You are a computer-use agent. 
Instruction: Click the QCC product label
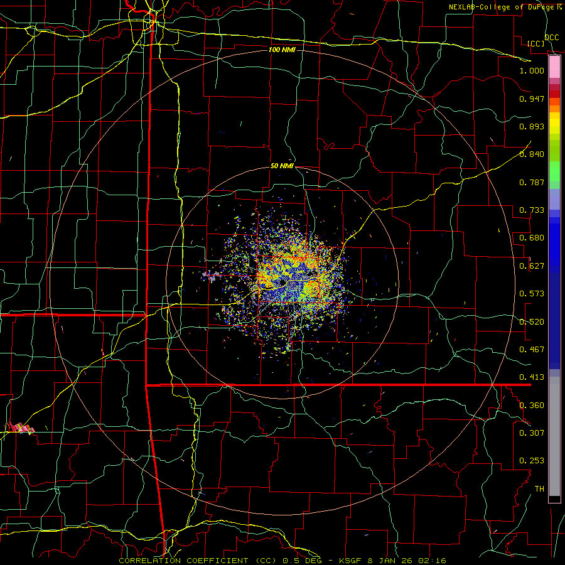click(551, 38)
